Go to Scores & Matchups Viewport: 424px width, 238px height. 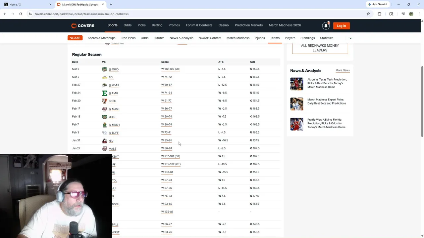tap(101, 38)
